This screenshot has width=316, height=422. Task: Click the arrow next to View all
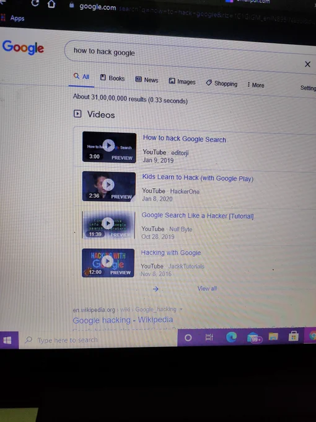[156, 289]
